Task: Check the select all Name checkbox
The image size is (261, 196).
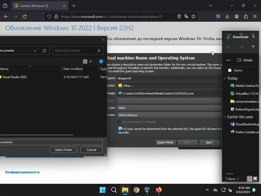Action: point(230,70)
